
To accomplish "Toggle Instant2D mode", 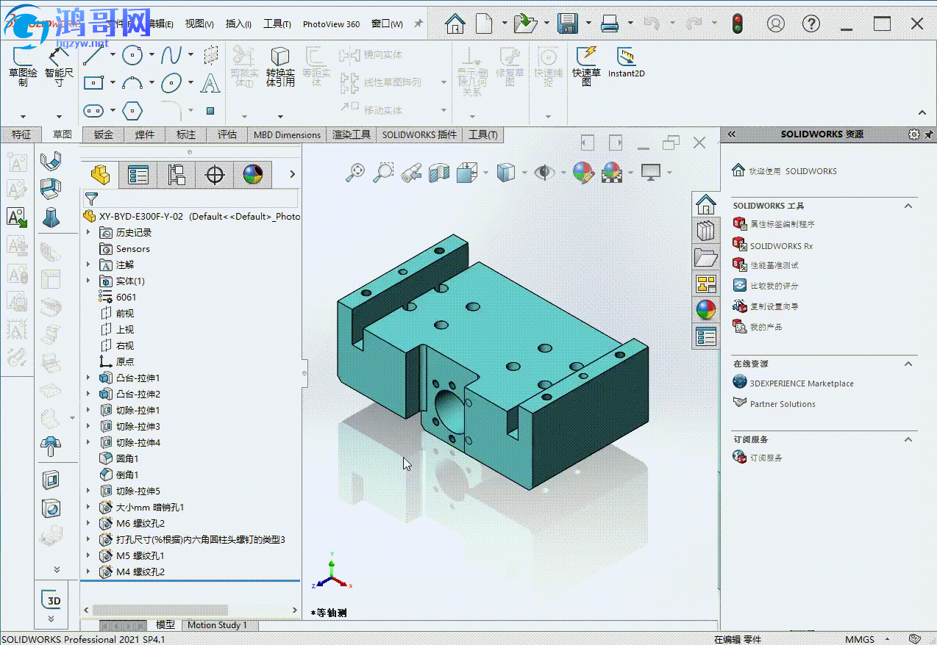I will coord(626,62).
